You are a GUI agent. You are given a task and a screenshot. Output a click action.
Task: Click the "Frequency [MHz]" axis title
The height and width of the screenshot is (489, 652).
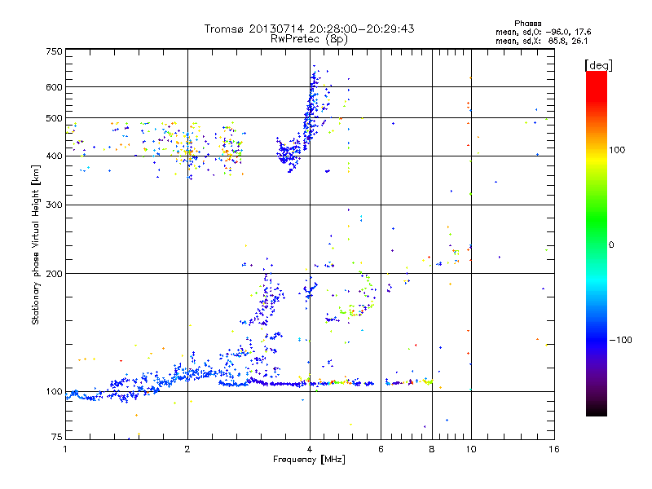click(309, 460)
